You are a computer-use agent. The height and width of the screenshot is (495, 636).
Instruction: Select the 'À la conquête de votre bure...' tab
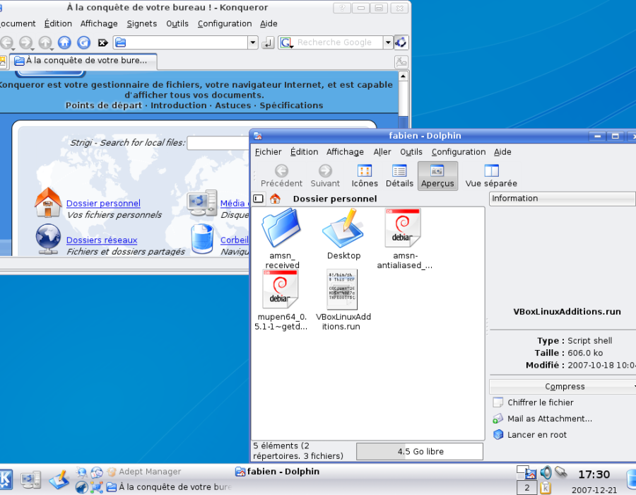pos(83,61)
